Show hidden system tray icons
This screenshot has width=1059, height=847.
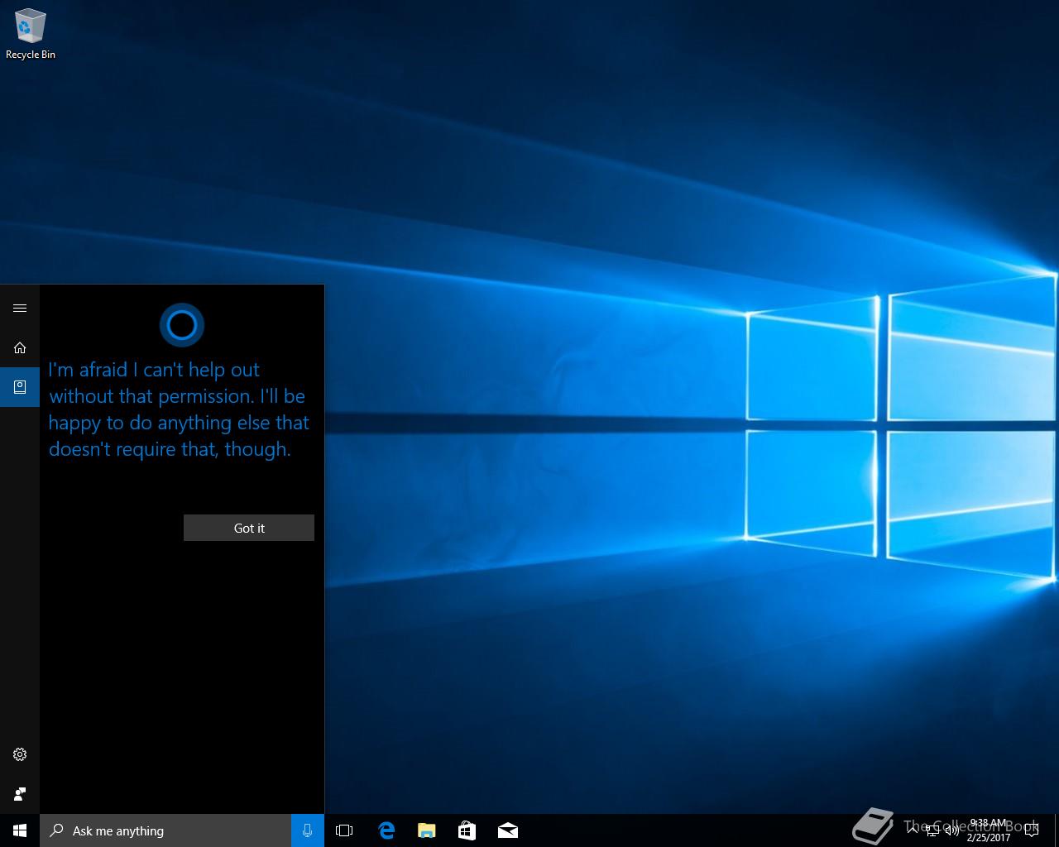pos(913,830)
